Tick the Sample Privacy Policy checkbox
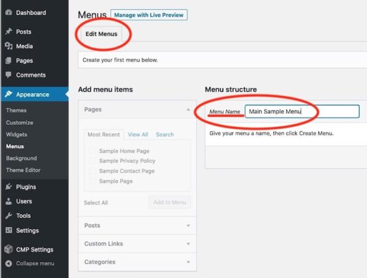367x278 pixels. [92, 161]
